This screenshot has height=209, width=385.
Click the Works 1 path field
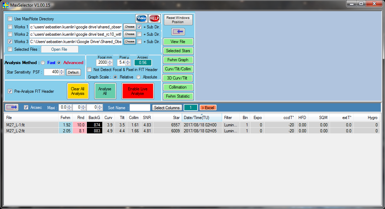pyautogui.click(x=76, y=27)
